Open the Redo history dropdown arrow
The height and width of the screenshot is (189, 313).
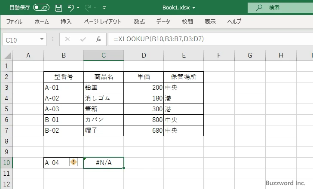coord(95,8)
